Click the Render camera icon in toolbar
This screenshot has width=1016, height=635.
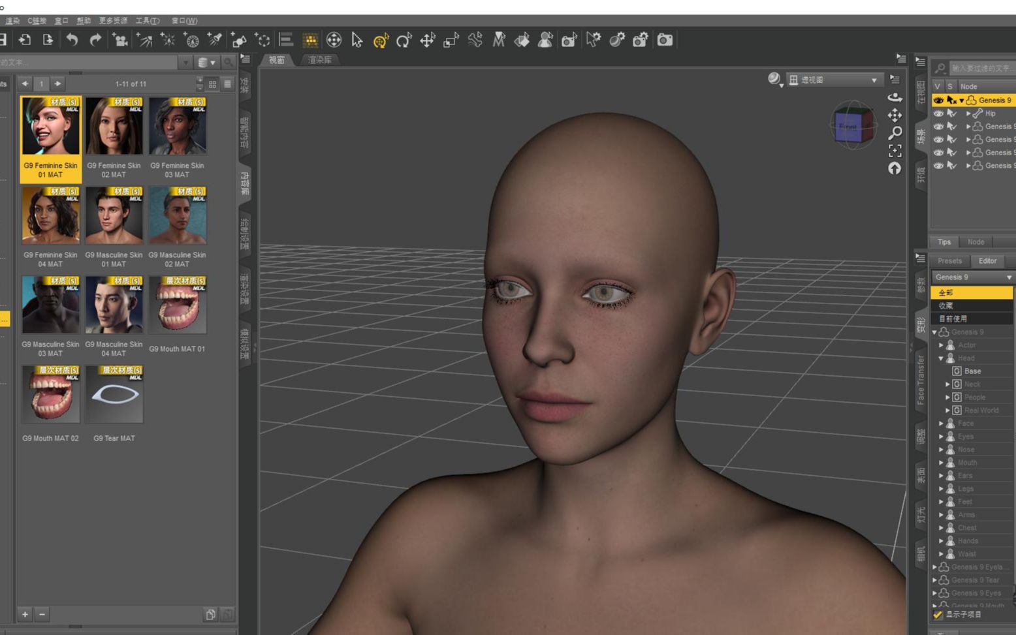[x=665, y=40]
